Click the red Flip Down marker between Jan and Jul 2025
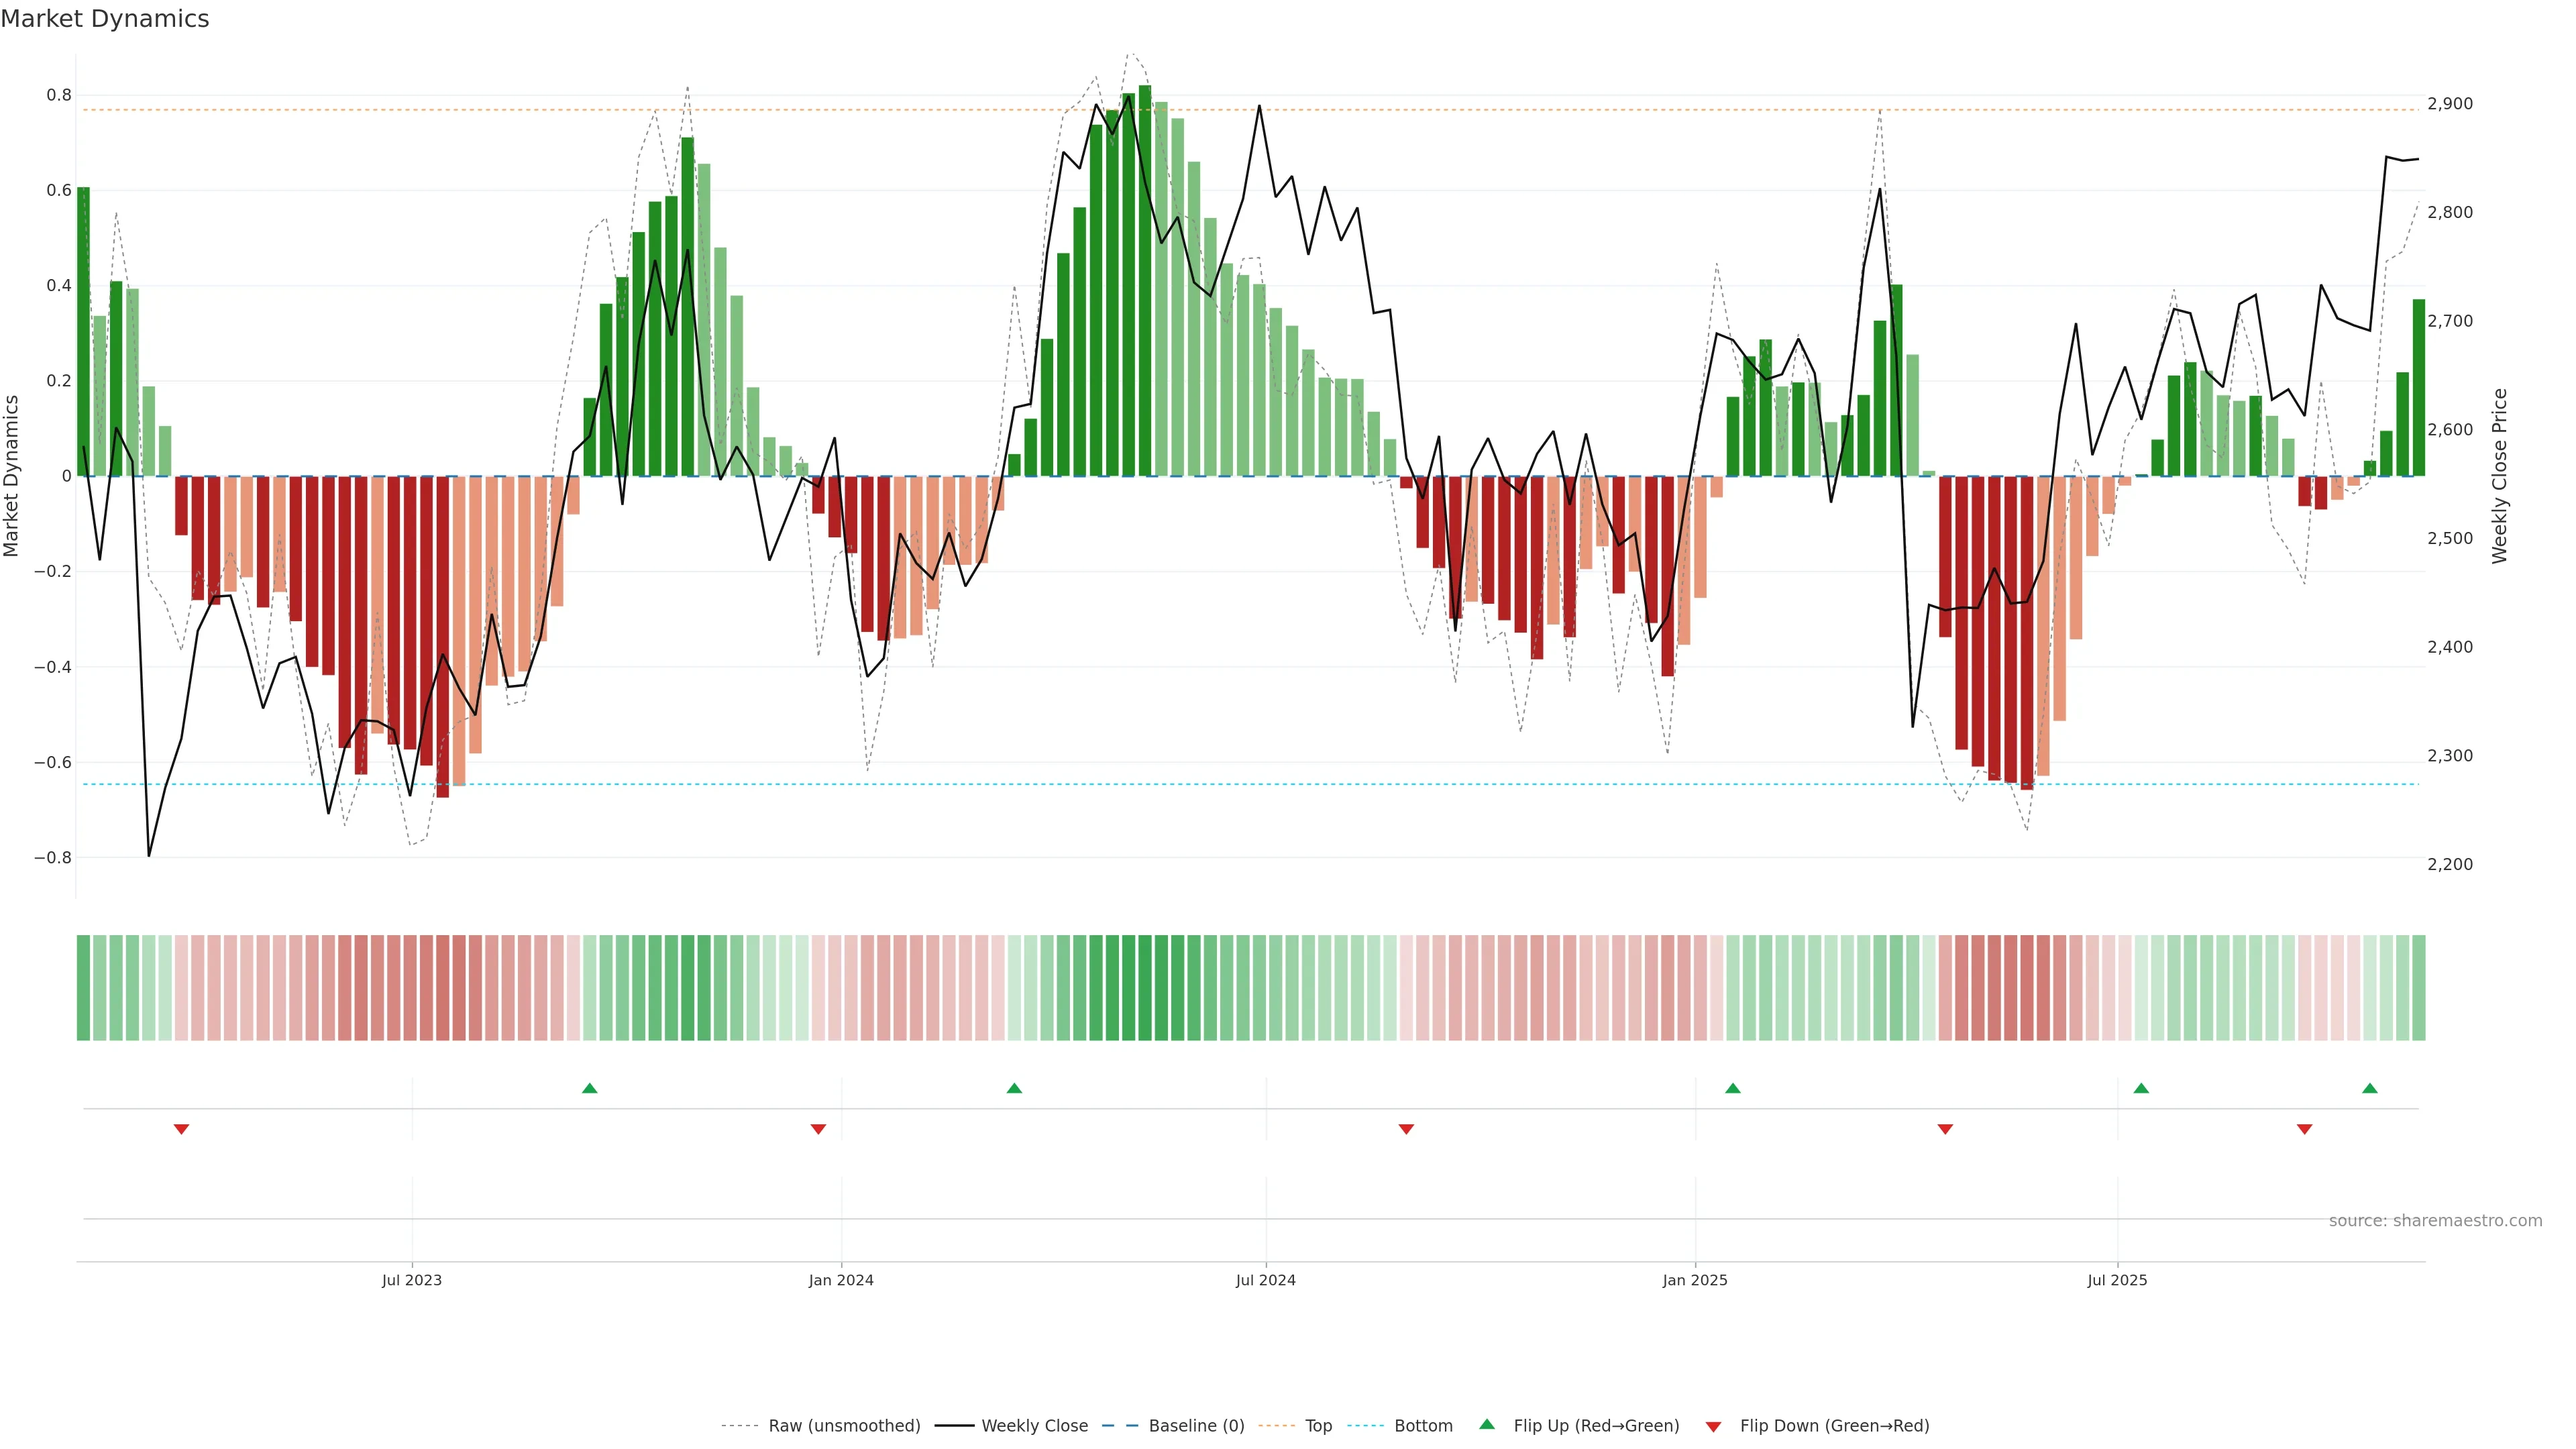 (1945, 1129)
